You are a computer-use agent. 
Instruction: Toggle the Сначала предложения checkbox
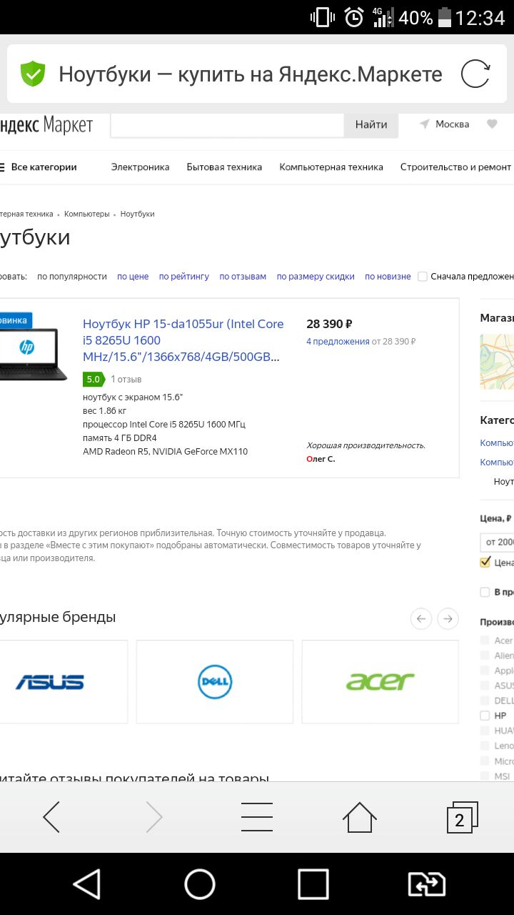tap(423, 277)
